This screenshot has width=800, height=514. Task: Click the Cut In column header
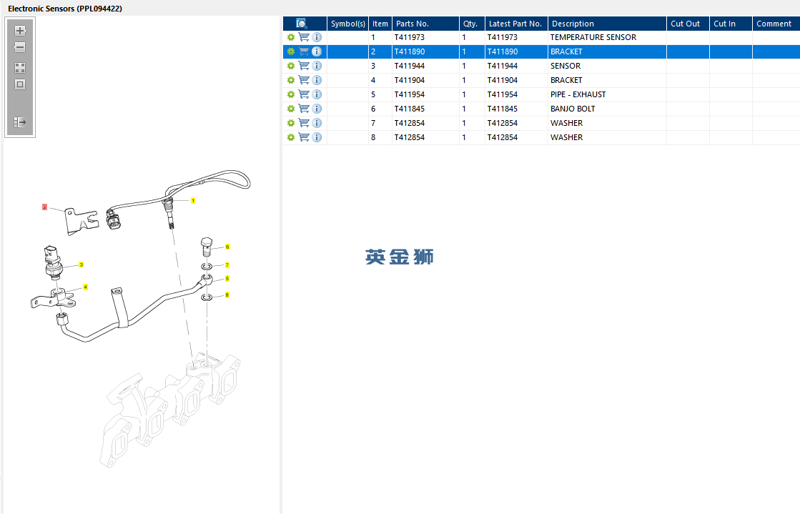[731, 24]
